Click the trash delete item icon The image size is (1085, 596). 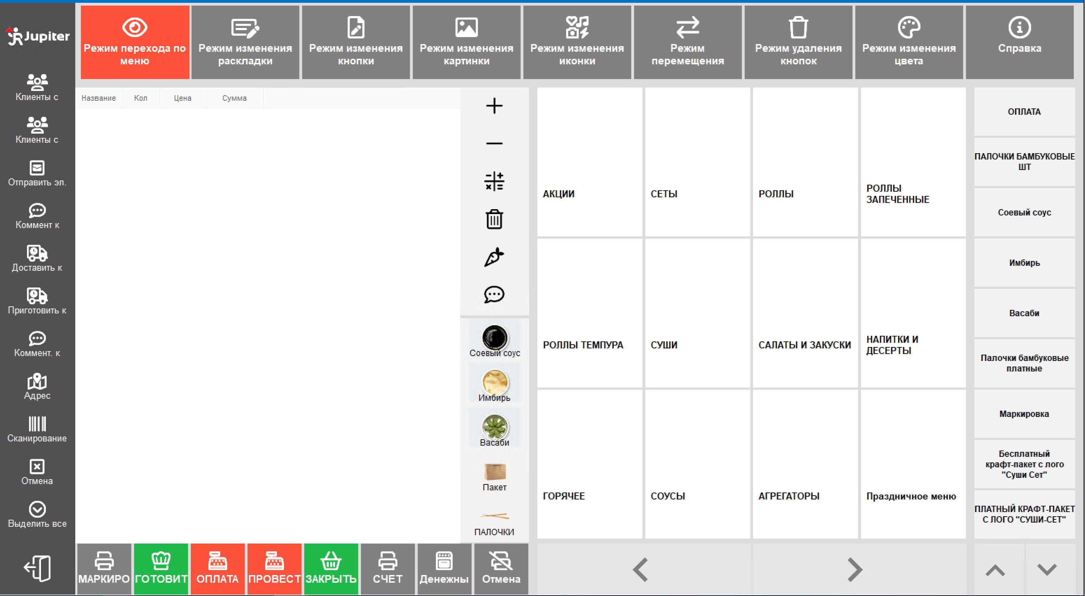(494, 219)
